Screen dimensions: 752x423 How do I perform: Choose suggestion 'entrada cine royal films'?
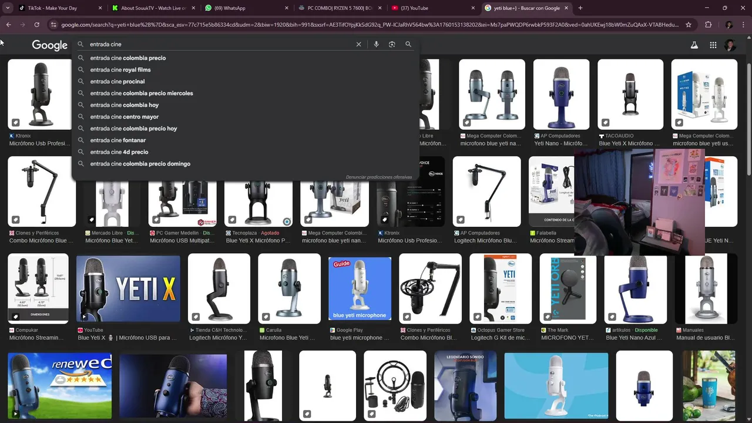point(120,70)
